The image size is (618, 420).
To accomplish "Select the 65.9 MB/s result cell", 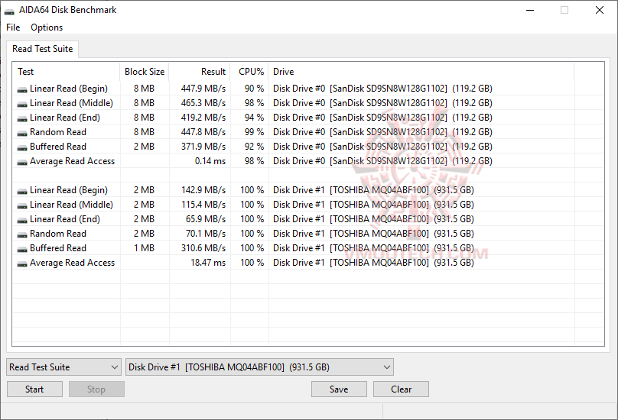I will click(x=206, y=219).
